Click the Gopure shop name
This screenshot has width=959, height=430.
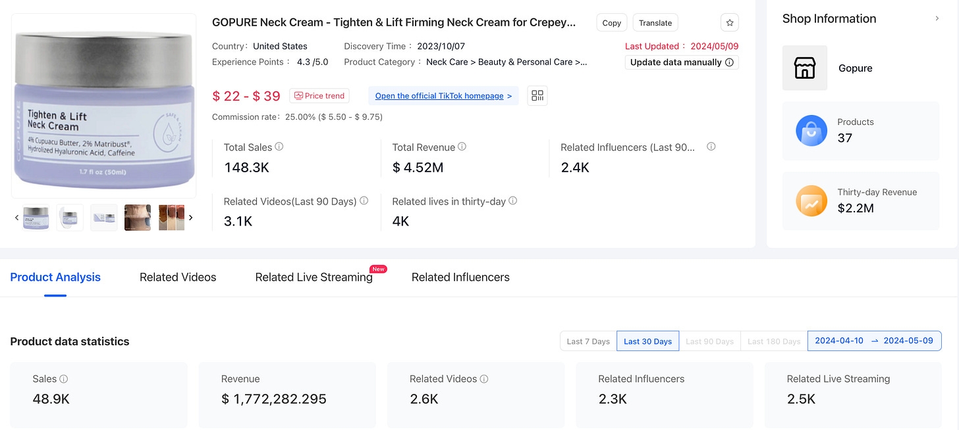click(x=855, y=68)
